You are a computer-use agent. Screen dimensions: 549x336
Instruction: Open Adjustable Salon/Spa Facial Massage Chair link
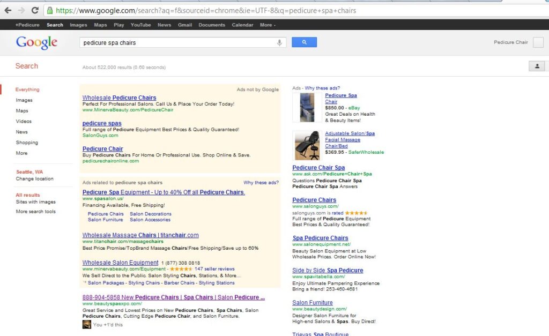click(350, 140)
